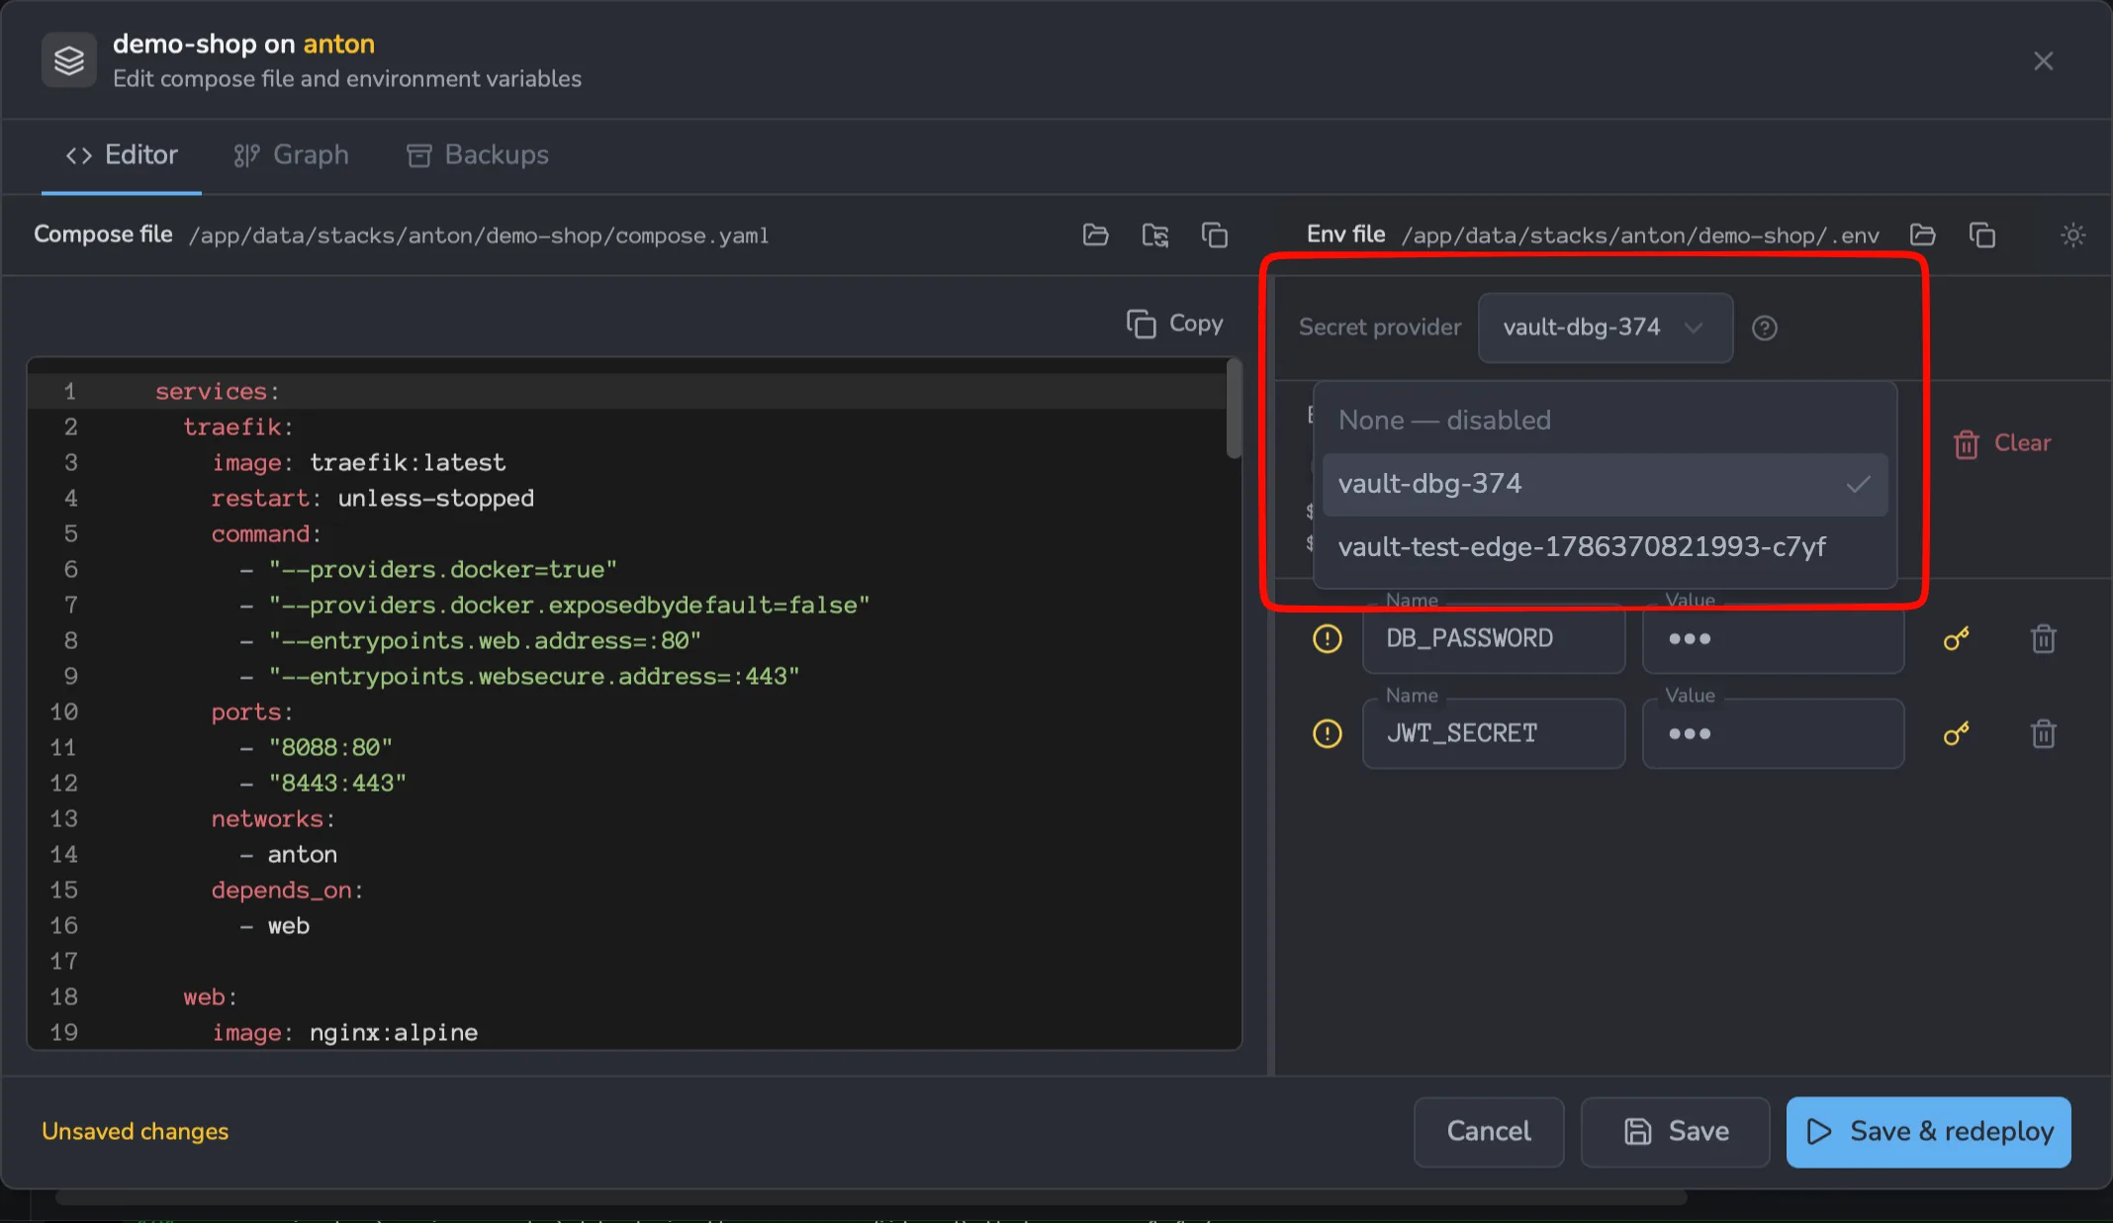
Task: Click Save button
Action: [x=1675, y=1131]
